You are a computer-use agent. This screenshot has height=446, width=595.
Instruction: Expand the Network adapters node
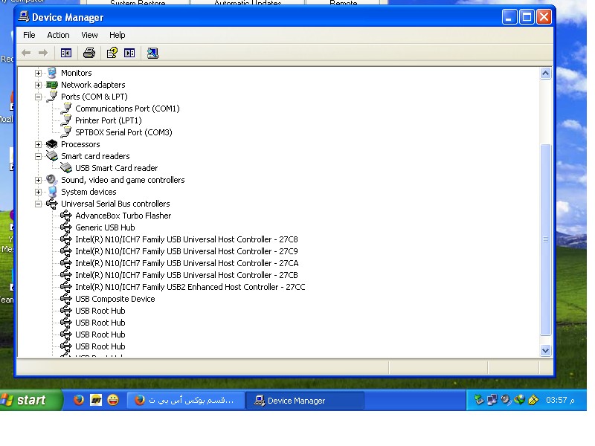point(39,85)
